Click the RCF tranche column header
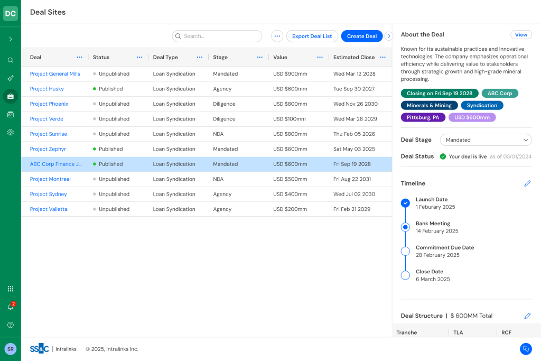The height and width of the screenshot is (361, 541). (507, 332)
